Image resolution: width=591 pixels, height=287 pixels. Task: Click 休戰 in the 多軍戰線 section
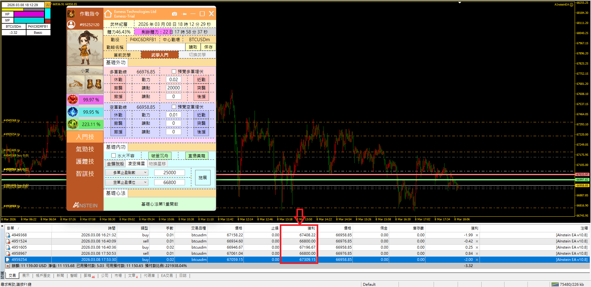pos(118,80)
